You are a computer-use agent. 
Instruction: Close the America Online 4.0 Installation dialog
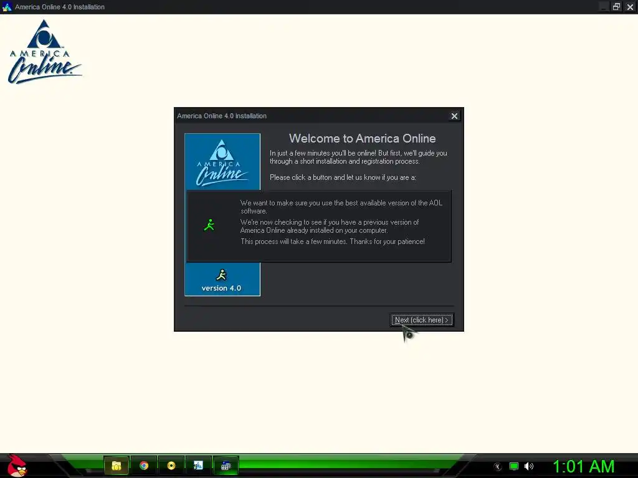[x=454, y=116]
